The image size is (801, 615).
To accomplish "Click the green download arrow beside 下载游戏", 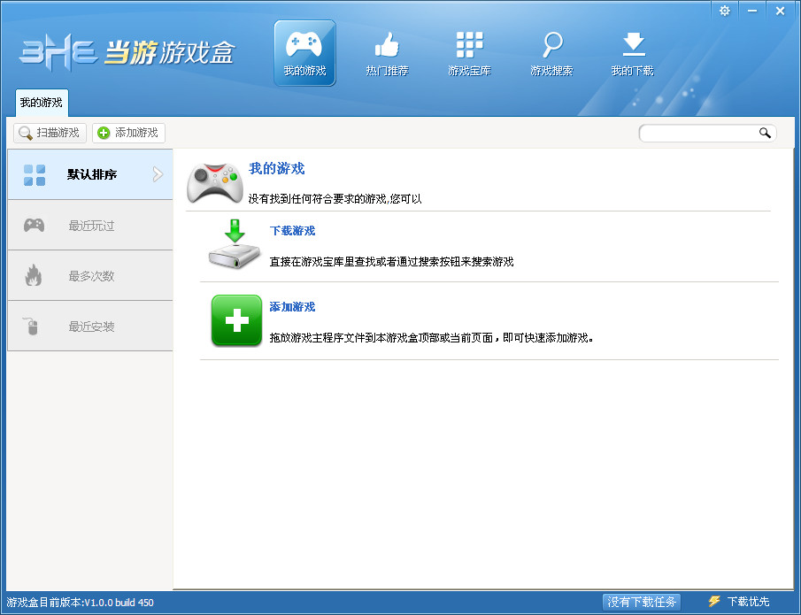I will tap(235, 244).
